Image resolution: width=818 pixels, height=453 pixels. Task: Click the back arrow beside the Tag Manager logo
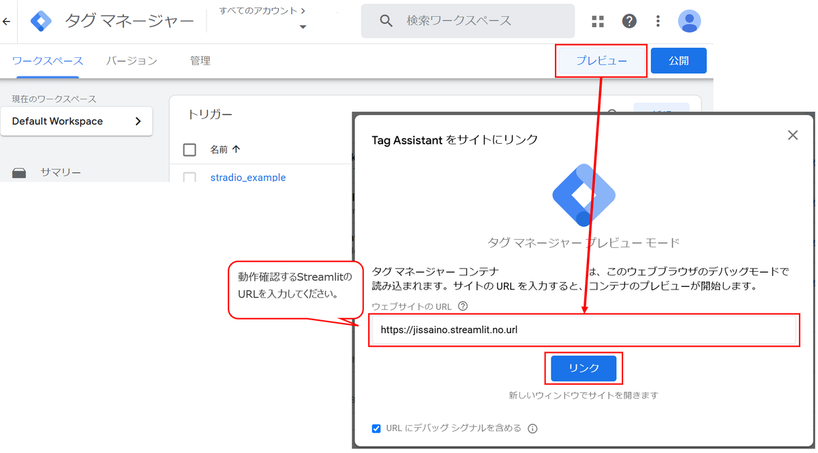click(x=6, y=21)
